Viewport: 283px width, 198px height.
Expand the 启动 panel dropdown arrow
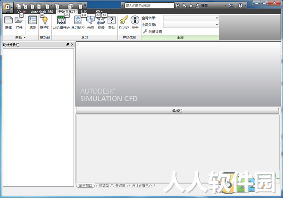click(25, 38)
